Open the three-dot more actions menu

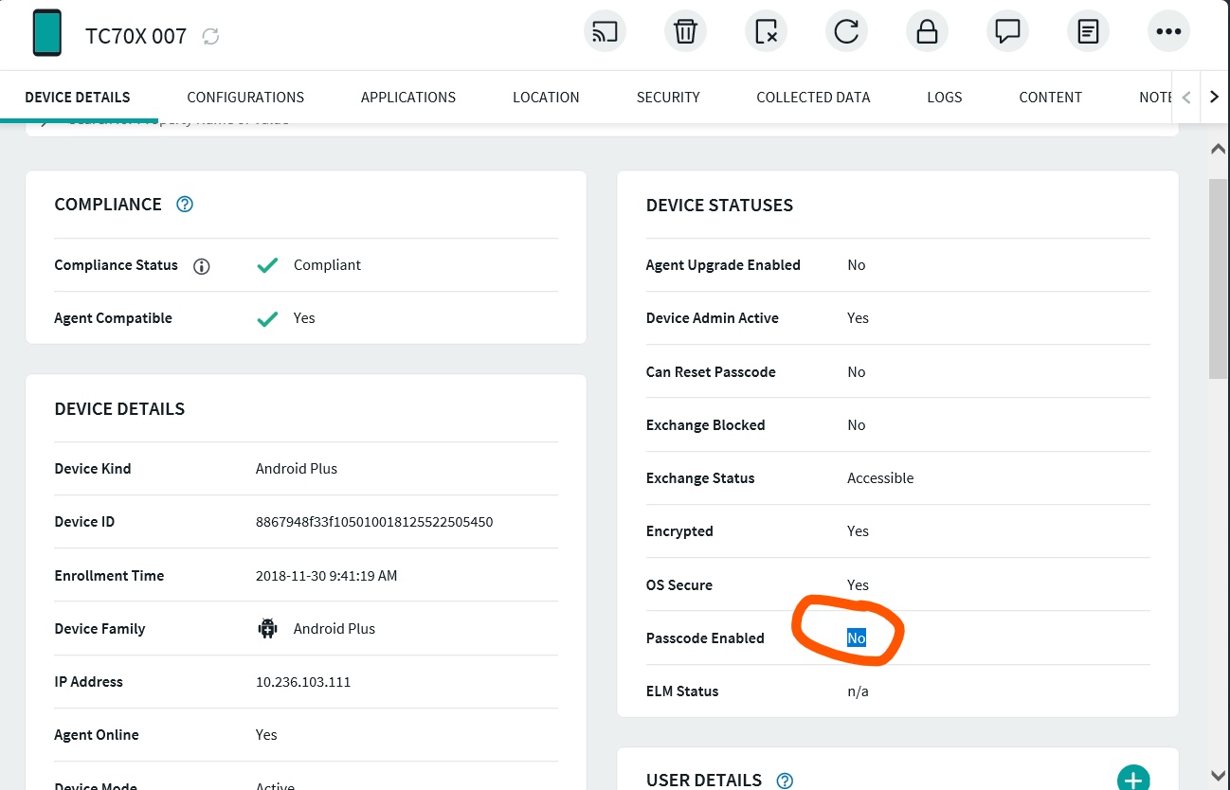[x=1168, y=32]
